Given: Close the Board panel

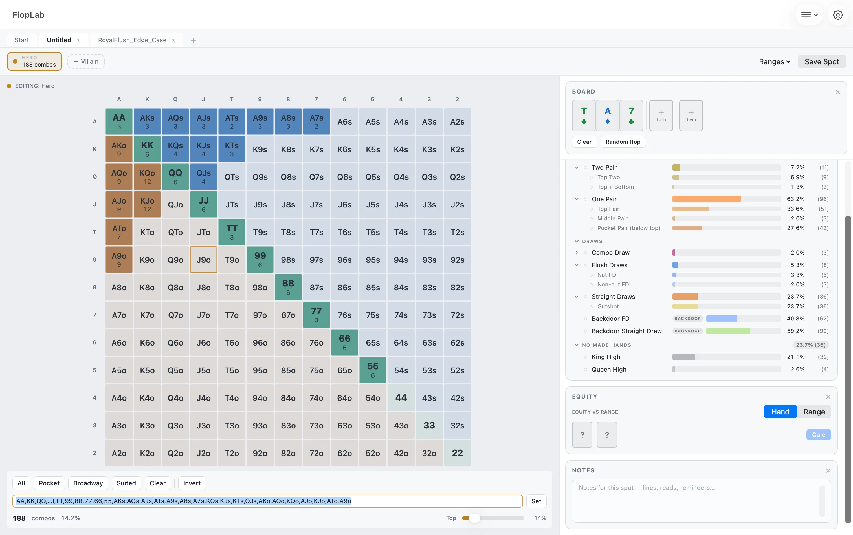Looking at the screenshot, I should 837,92.
